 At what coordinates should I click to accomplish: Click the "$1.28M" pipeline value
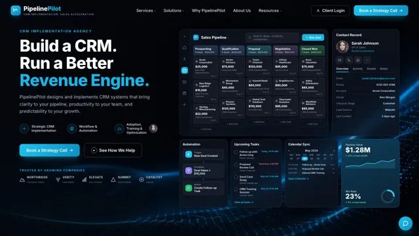[x=358, y=150]
